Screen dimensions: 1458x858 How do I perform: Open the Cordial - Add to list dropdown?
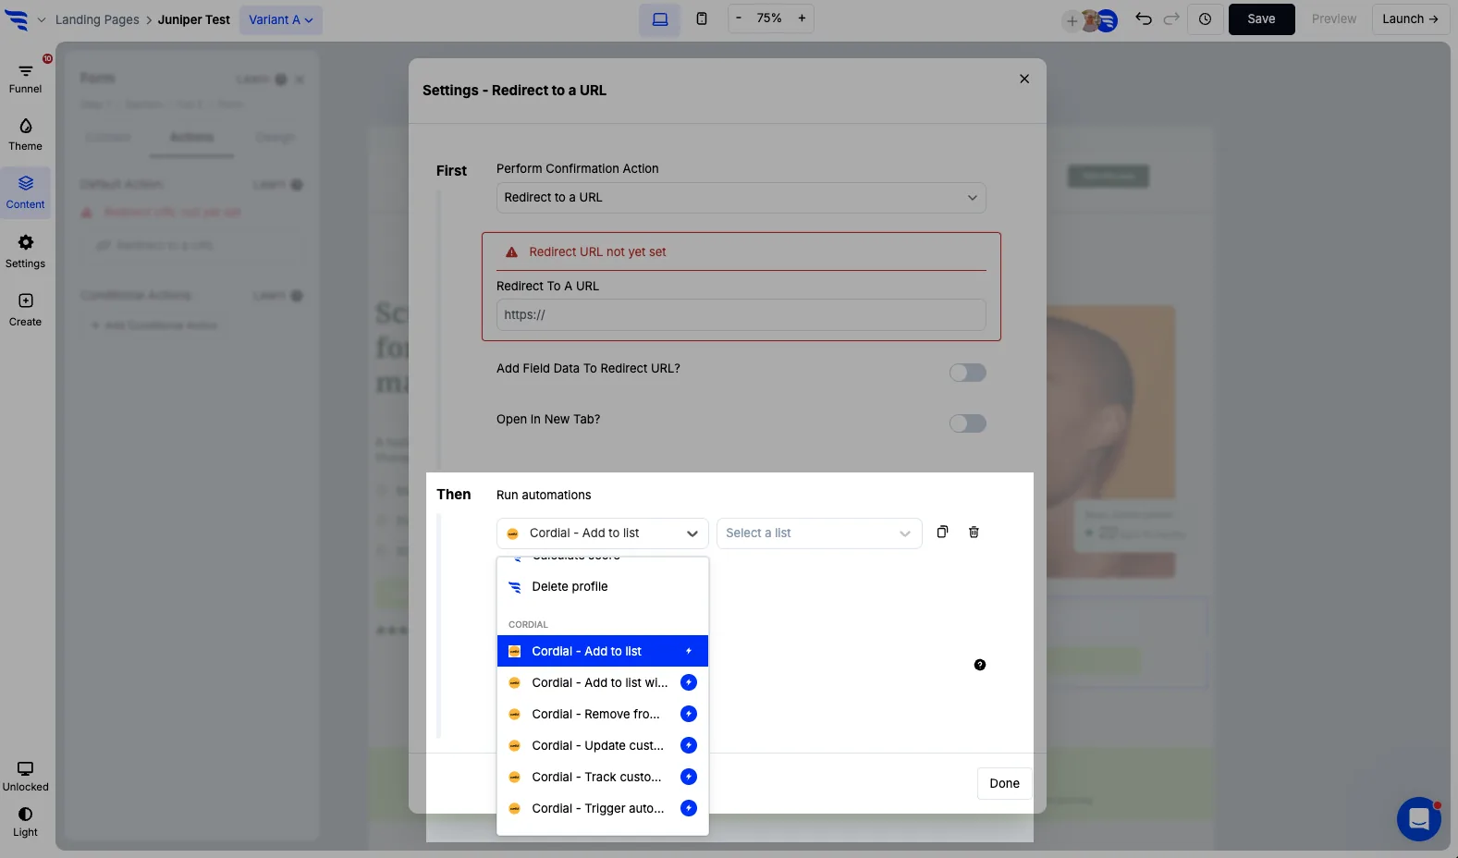pyautogui.click(x=603, y=533)
